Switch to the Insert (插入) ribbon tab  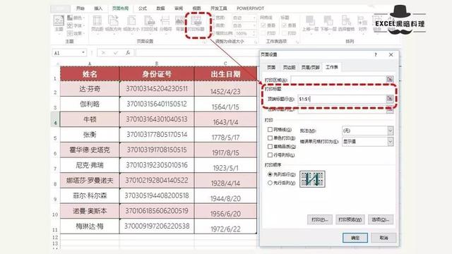coord(98,8)
